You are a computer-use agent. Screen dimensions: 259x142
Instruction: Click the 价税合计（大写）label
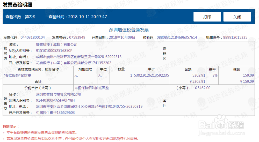[38, 88]
